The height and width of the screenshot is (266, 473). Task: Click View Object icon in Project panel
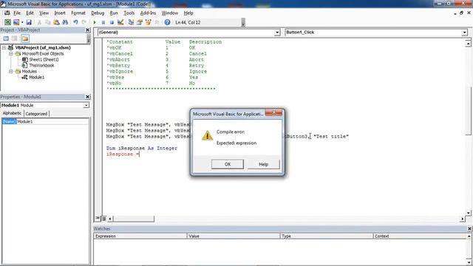coord(15,38)
